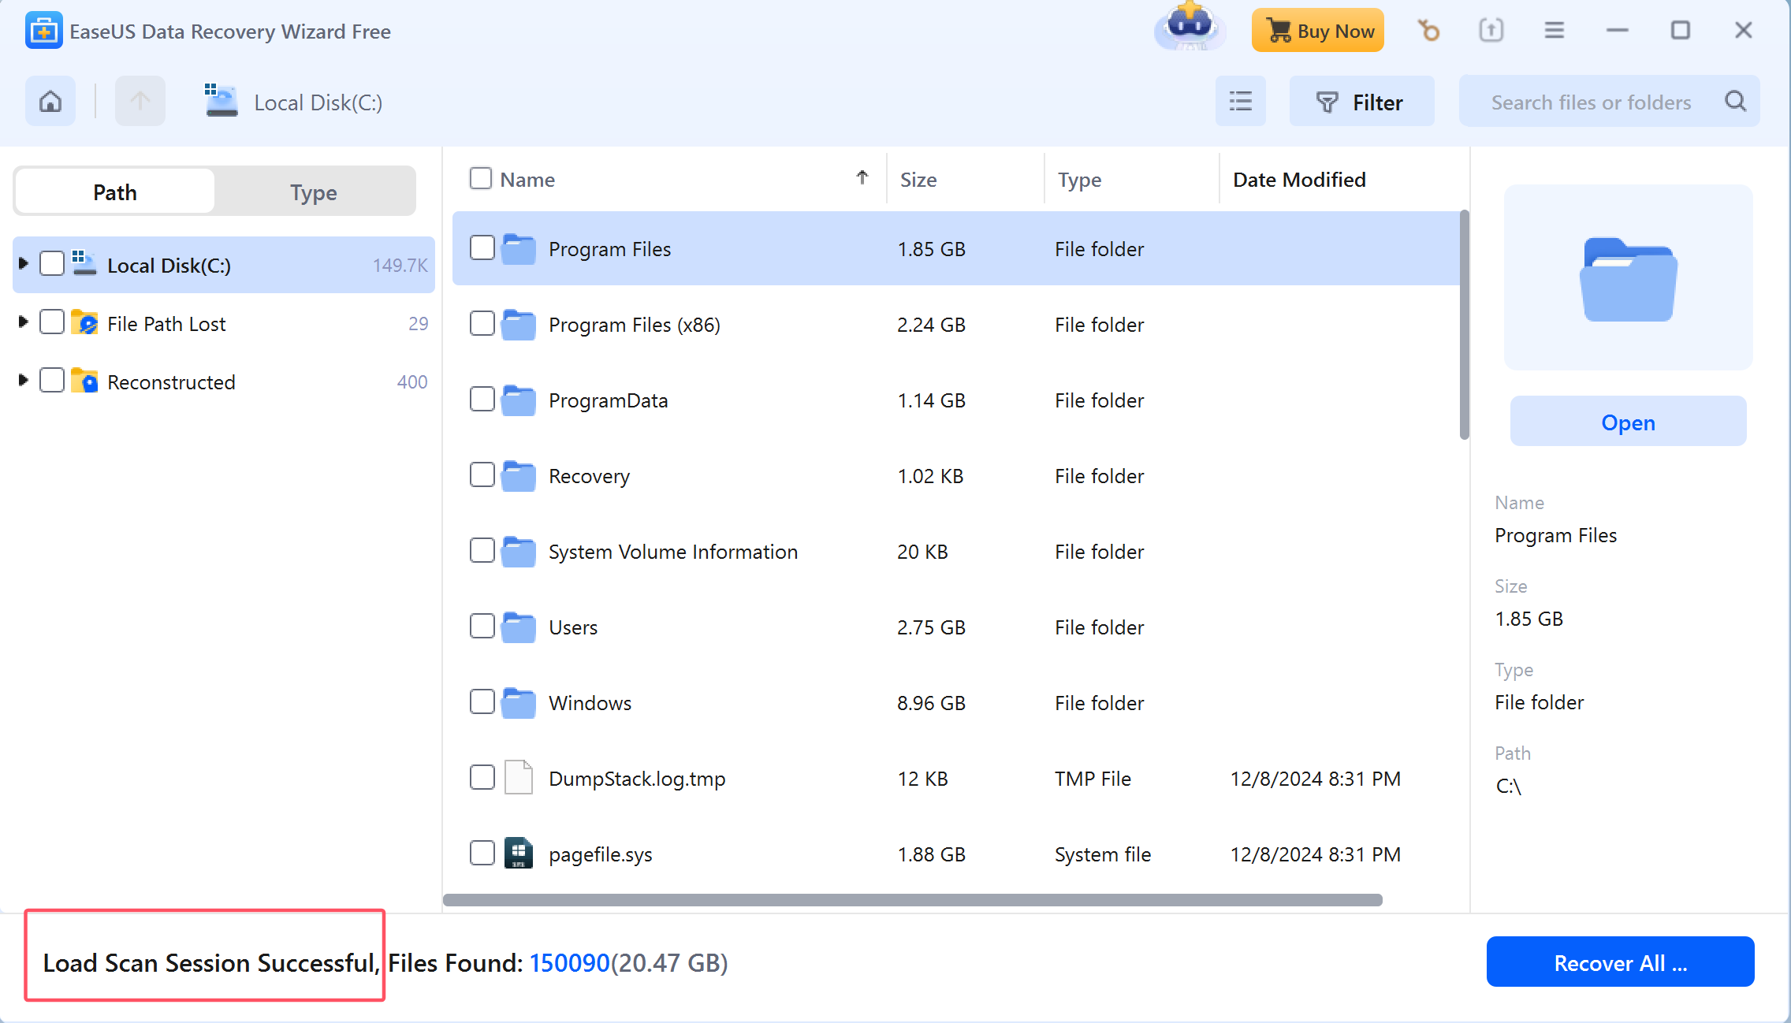Click the up-one-level arrow button

click(140, 102)
